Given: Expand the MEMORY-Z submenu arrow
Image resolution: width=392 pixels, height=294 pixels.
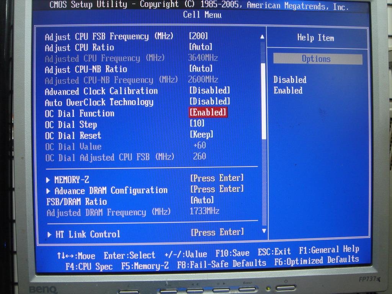Looking at the screenshot, I should click(48, 180).
